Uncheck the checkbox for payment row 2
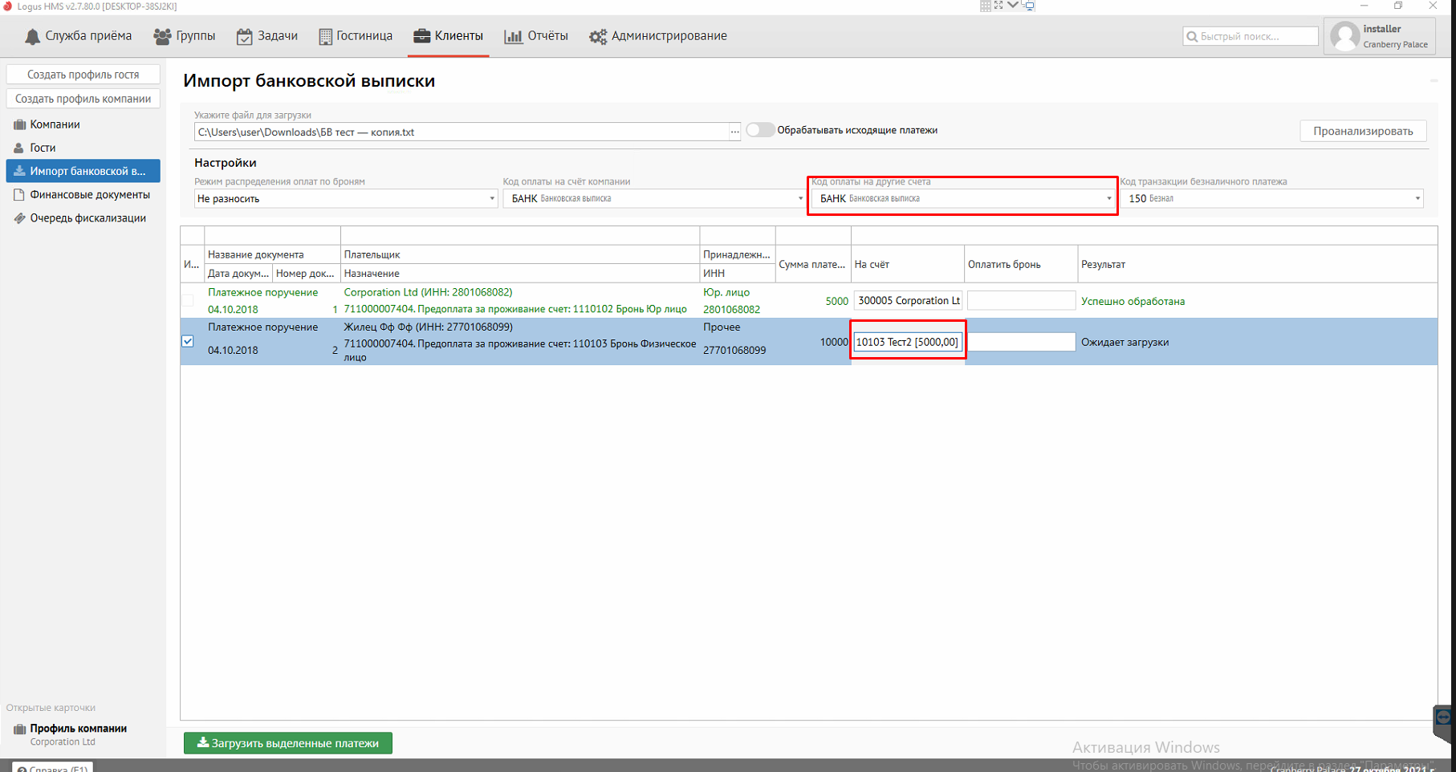This screenshot has width=1456, height=772. [x=188, y=341]
